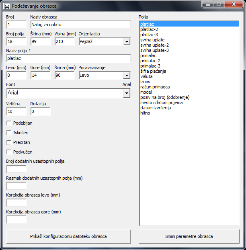Screen dimensions: 246x250
Task: Click the Korekcija obrasca levo field
Action: click(16, 203)
